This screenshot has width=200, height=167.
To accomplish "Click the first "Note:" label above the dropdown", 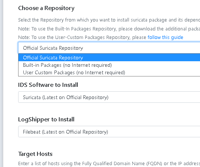I will (x=24, y=29).
